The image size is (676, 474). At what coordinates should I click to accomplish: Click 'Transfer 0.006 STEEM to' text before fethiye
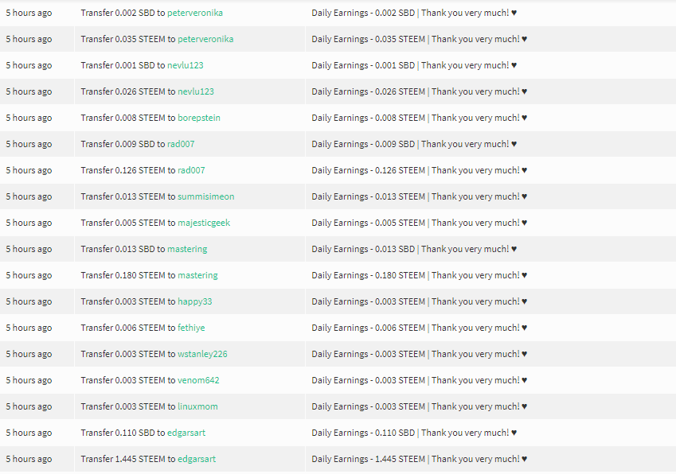coord(128,328)
